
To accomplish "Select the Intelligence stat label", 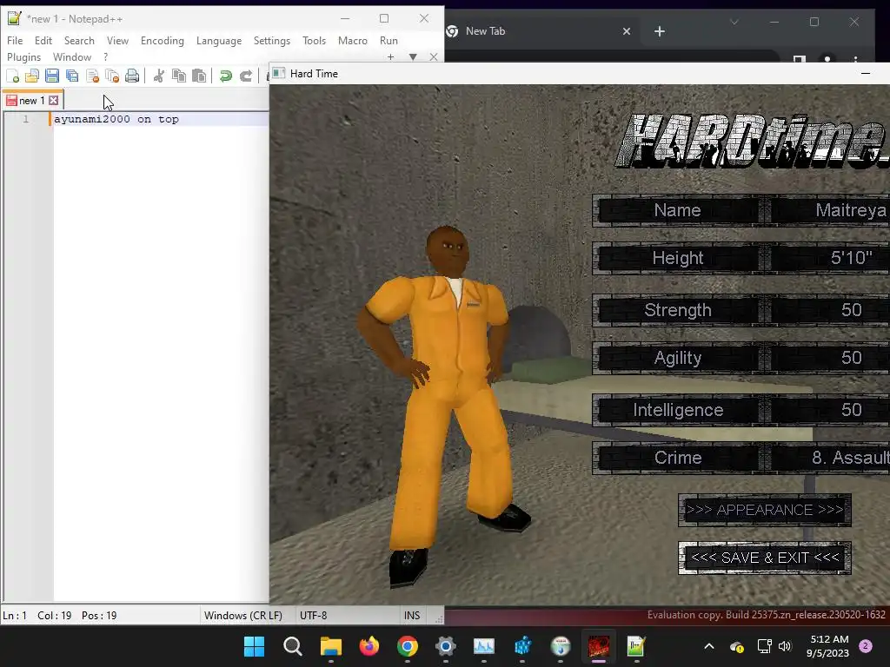I will point(677,410).
